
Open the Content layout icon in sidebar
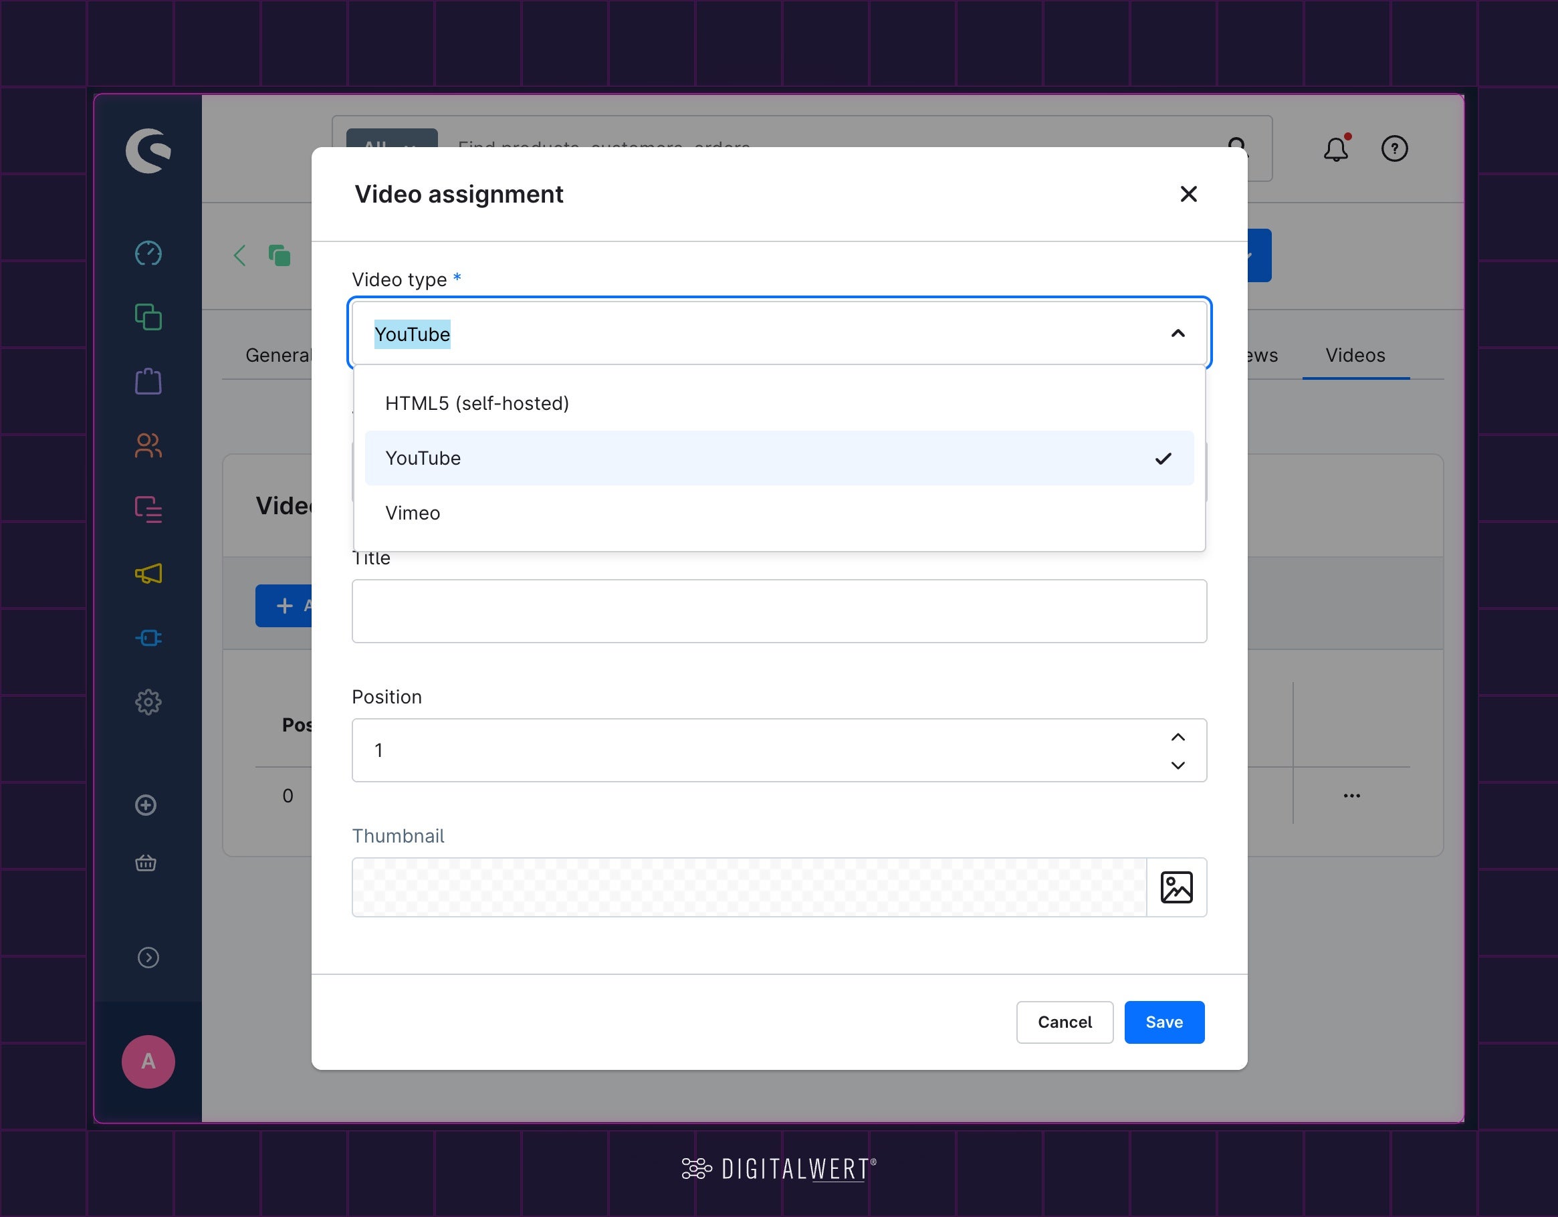tap(148, 510)
